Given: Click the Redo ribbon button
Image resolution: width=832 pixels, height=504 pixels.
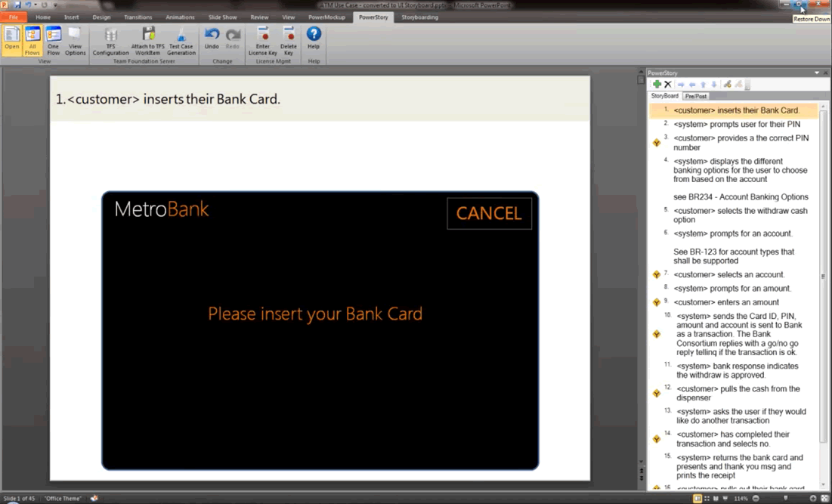Looking at the screenshot, I should [233, 39].
